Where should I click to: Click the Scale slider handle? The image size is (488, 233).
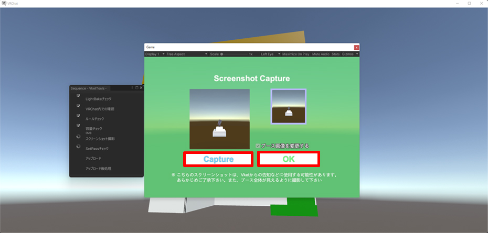[222, 54]
